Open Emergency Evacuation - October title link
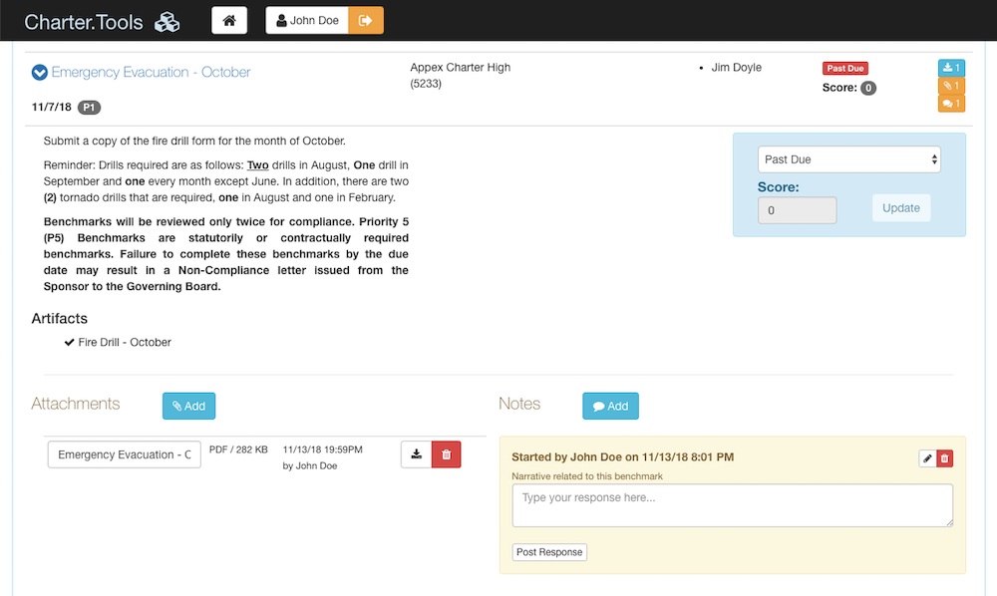This screenshot has width=997, height=596. pos(151,73)
